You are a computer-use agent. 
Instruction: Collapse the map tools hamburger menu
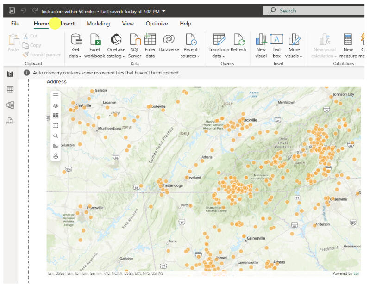tap(56, 95)
